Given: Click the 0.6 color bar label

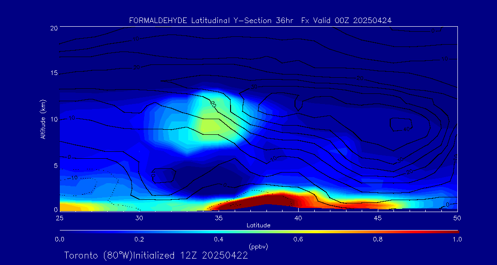Looking at the screenshot, I should coord(299,239).
